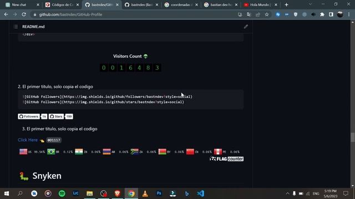The height and width of the screenshot is (199, 355).
Task: Close the New chat tab
Action: pos(38,5)
